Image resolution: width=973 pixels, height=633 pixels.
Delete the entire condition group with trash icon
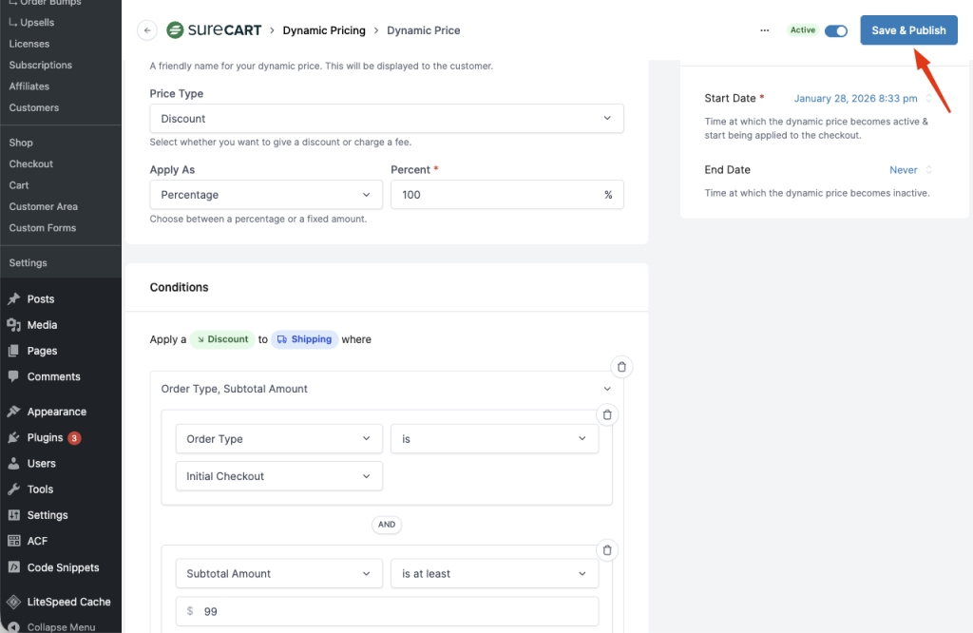pyautogui.click(x=621, y=367)
